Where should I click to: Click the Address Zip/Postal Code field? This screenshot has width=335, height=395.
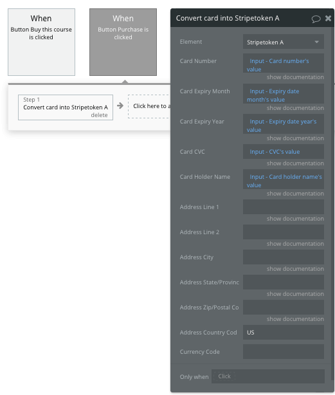click(284, 308)
